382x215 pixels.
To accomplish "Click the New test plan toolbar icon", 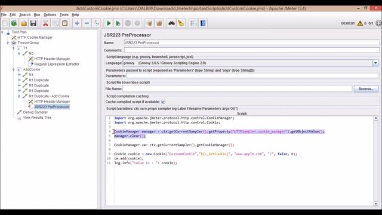I will point(5,23).
